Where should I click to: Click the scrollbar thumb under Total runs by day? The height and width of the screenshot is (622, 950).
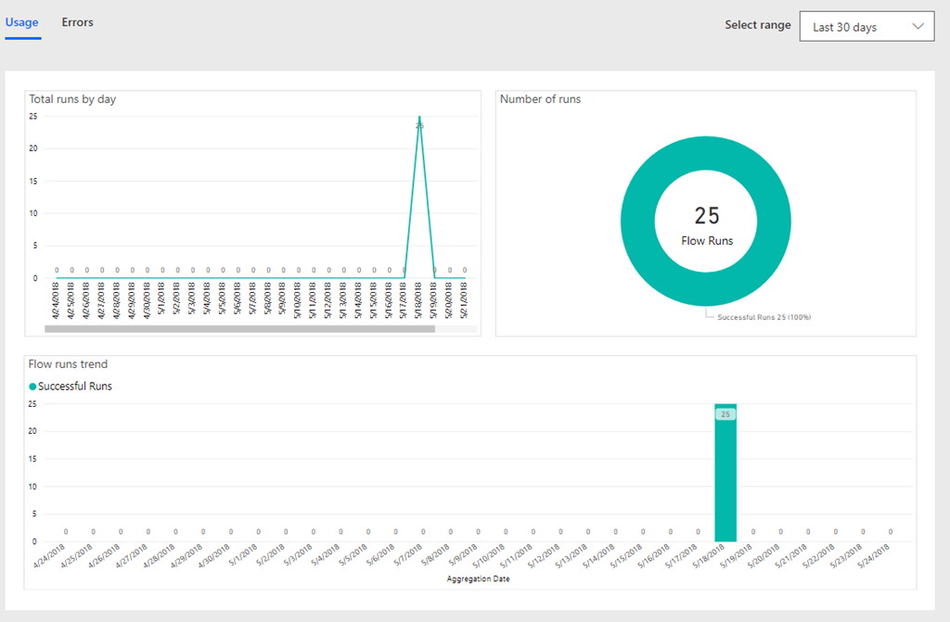(239, 328)
